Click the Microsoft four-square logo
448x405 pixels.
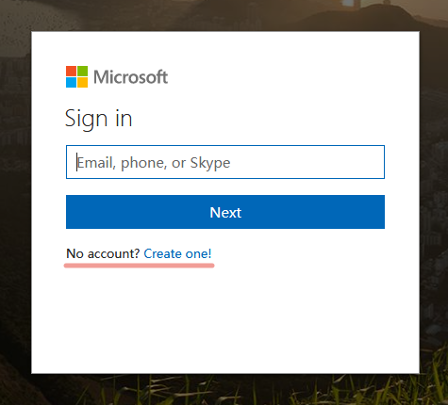tap(76, 76)
